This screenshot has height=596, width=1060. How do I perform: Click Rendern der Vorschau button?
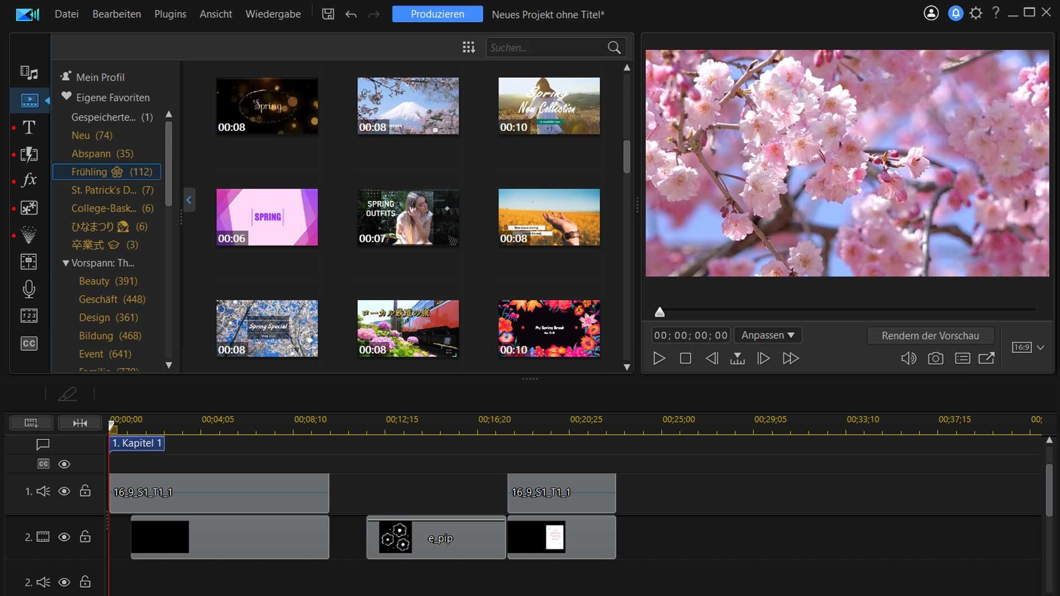tap(930, 336)
